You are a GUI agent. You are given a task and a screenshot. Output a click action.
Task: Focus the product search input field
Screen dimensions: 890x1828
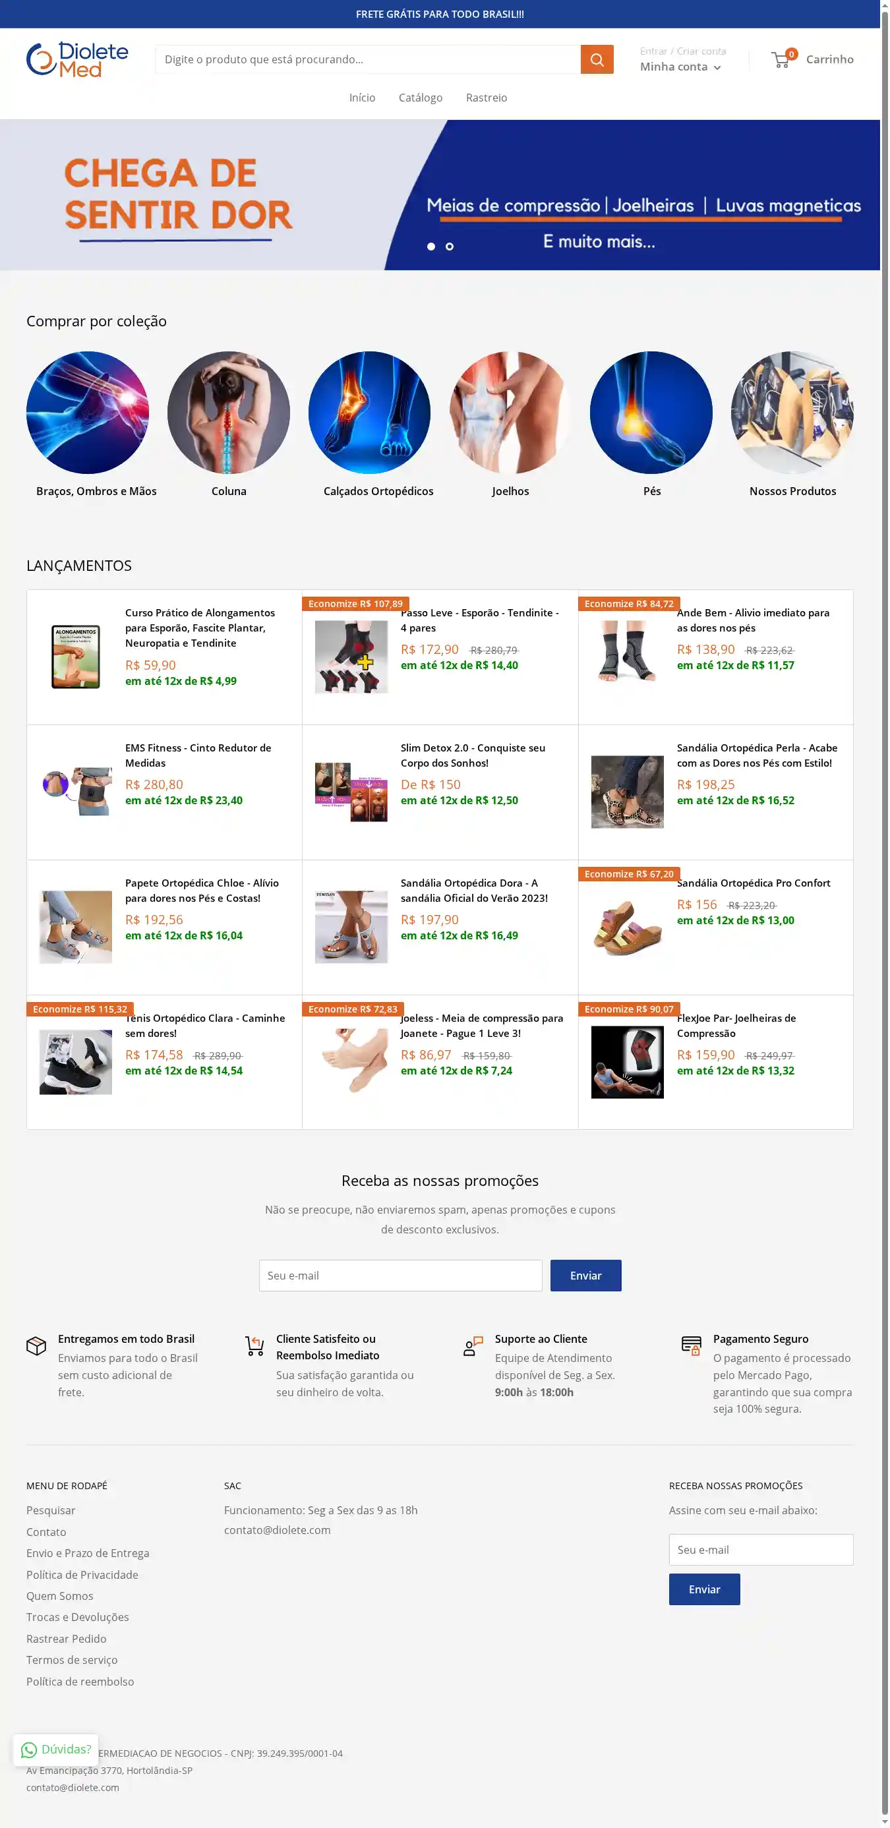point(368,59)
